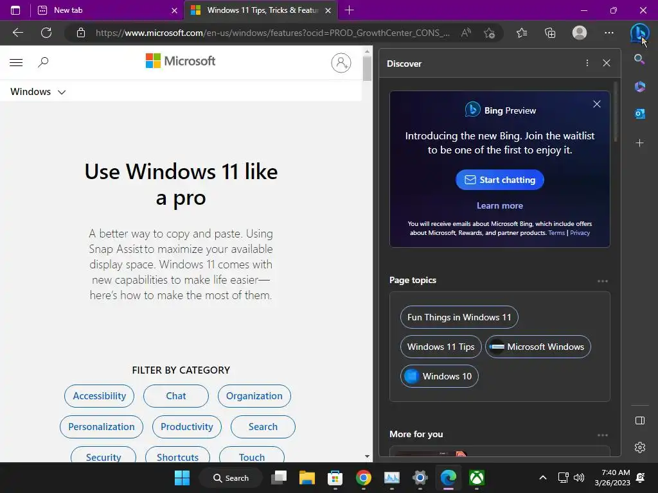Open Xbox app from taskbar
The width and height of the screenshot is (658, 493).
[477, 478]
